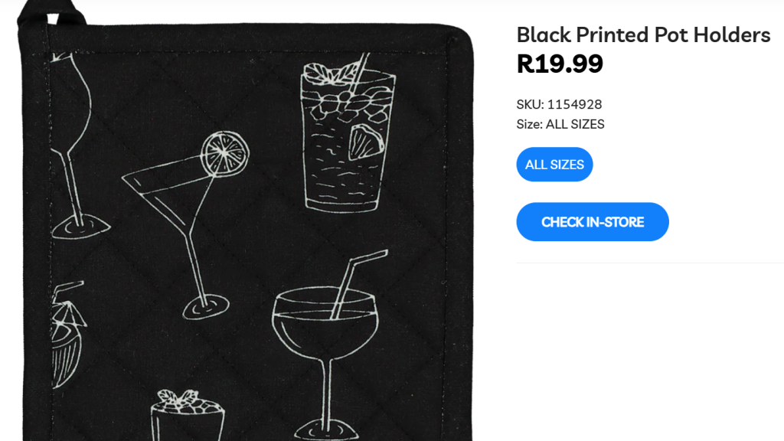Click the Black Printed Pot Holders title

pyautogui.click(x=643, y=35)
